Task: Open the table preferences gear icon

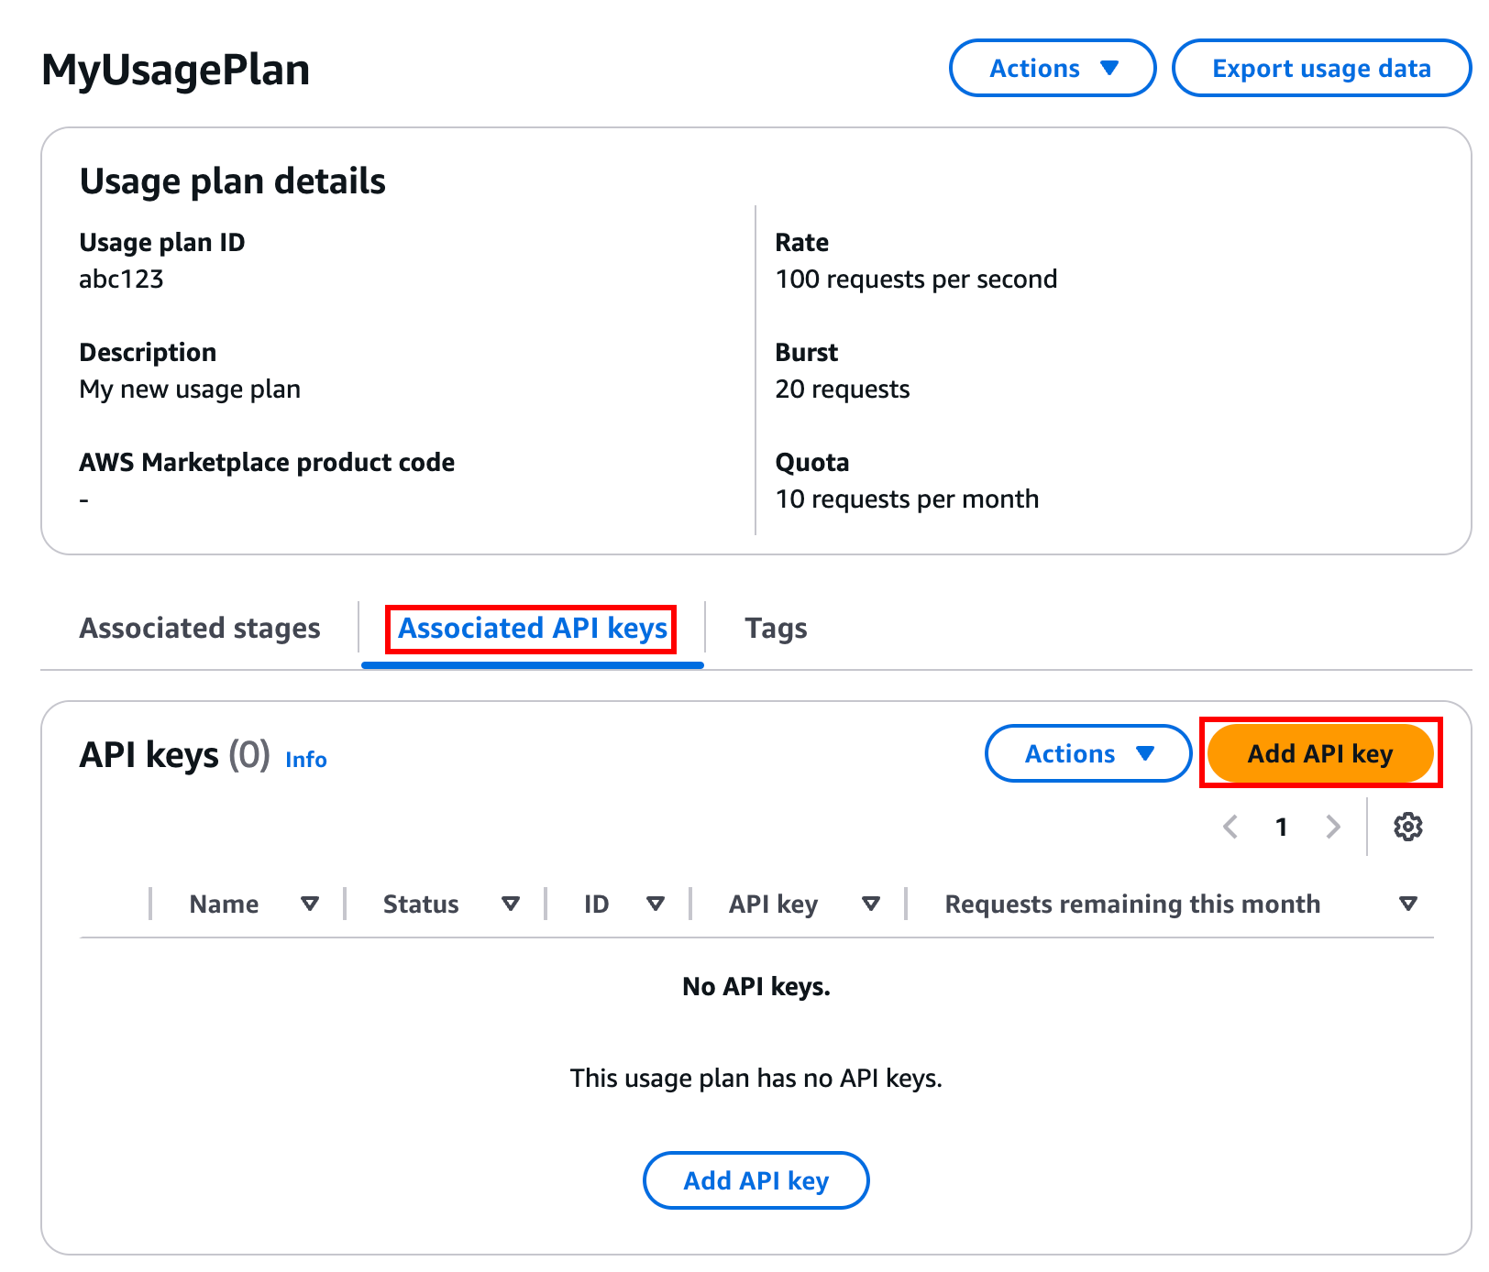Action: click(1407, 827)
